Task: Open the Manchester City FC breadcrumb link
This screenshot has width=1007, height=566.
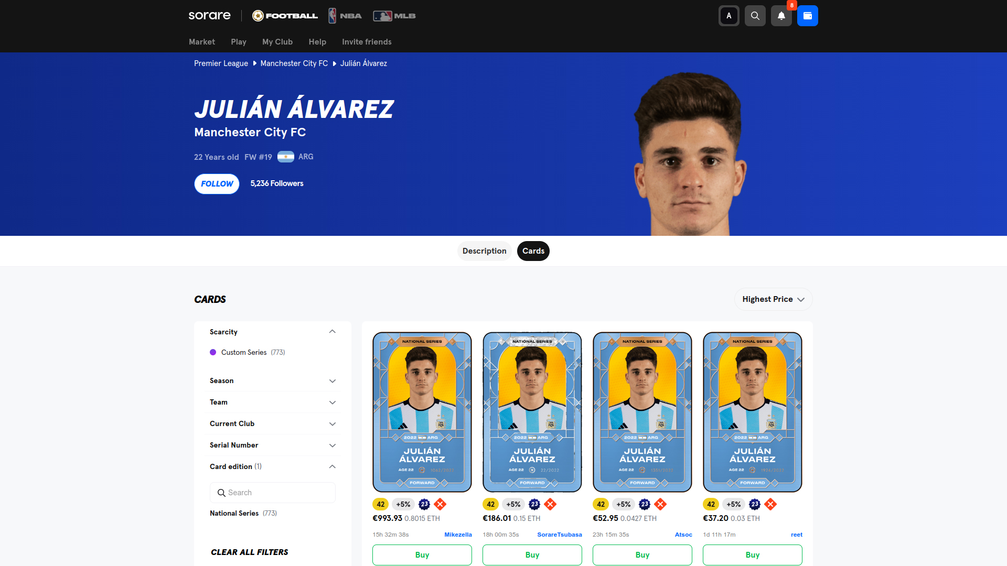Action: point(294,63)
